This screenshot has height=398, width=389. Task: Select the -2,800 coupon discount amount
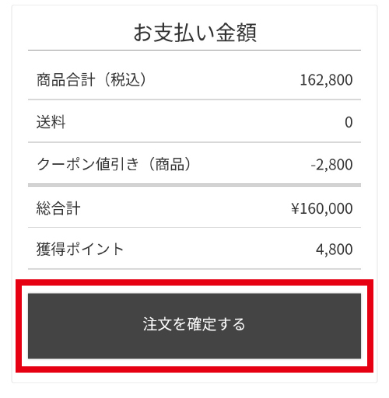(331, 165)
